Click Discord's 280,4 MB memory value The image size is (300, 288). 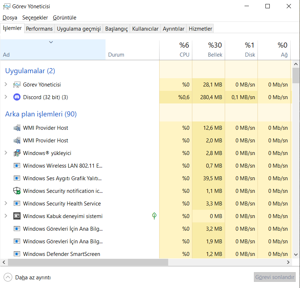[211, 97]
